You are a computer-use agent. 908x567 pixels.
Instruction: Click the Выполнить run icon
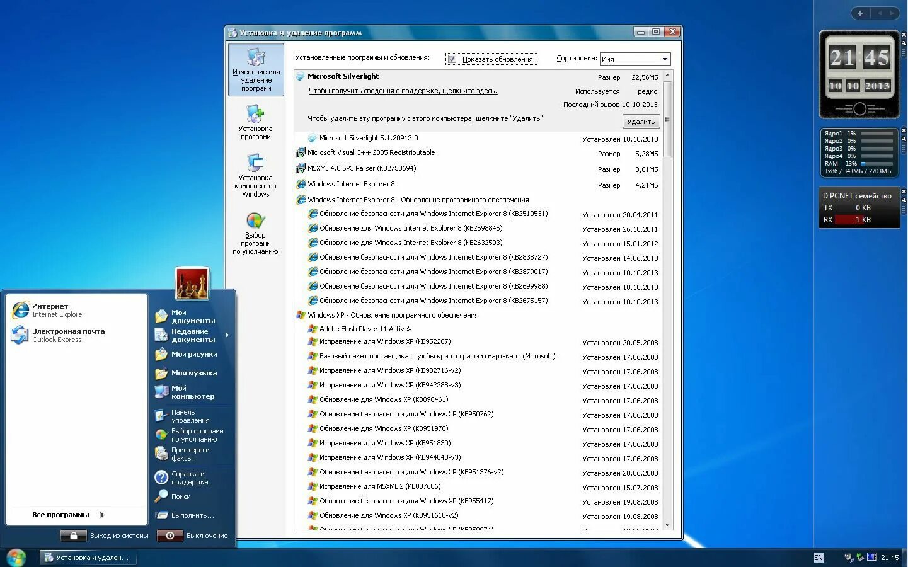tap(161, 515)
